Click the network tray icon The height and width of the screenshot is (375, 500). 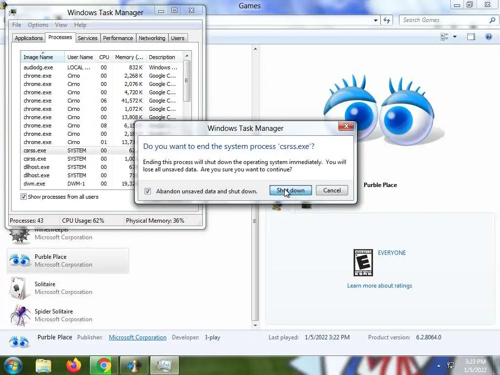(x=451, y=365)
